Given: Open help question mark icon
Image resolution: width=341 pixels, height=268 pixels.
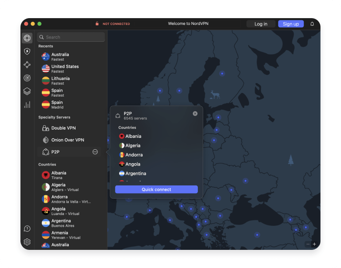Looking at the screenshot, I should [27, 229].
